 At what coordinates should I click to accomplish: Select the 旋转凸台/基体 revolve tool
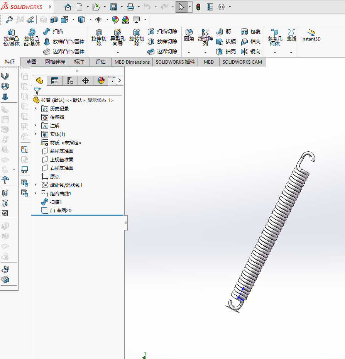click(32, 37)
